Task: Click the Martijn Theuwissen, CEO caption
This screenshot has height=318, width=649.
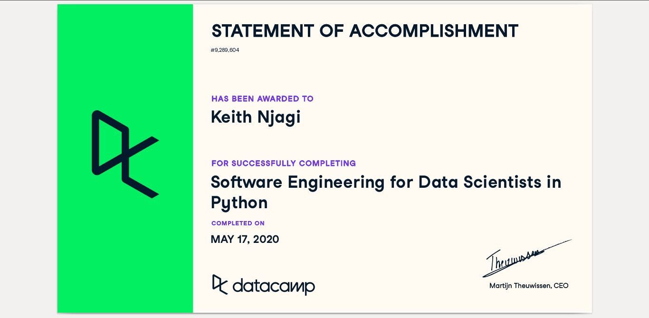Action: pos(529,286)
